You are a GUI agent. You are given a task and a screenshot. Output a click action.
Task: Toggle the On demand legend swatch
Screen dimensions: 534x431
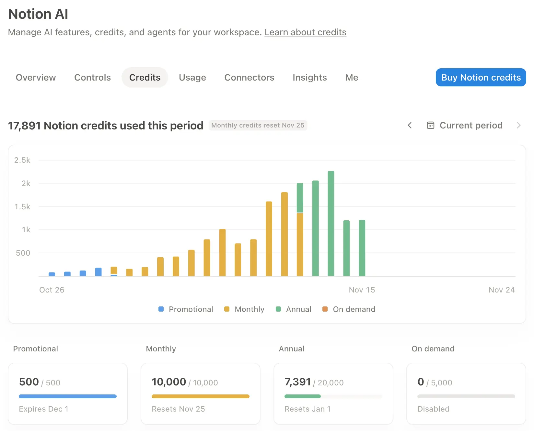point(325,309)
